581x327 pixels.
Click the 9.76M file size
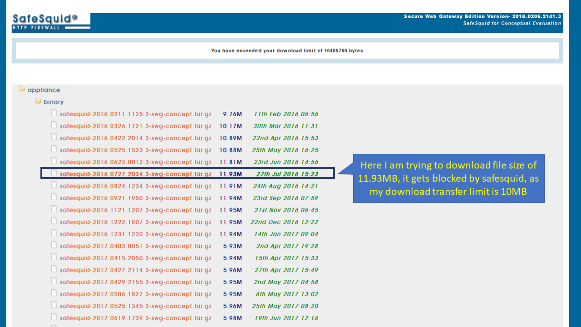click(232, 114)
